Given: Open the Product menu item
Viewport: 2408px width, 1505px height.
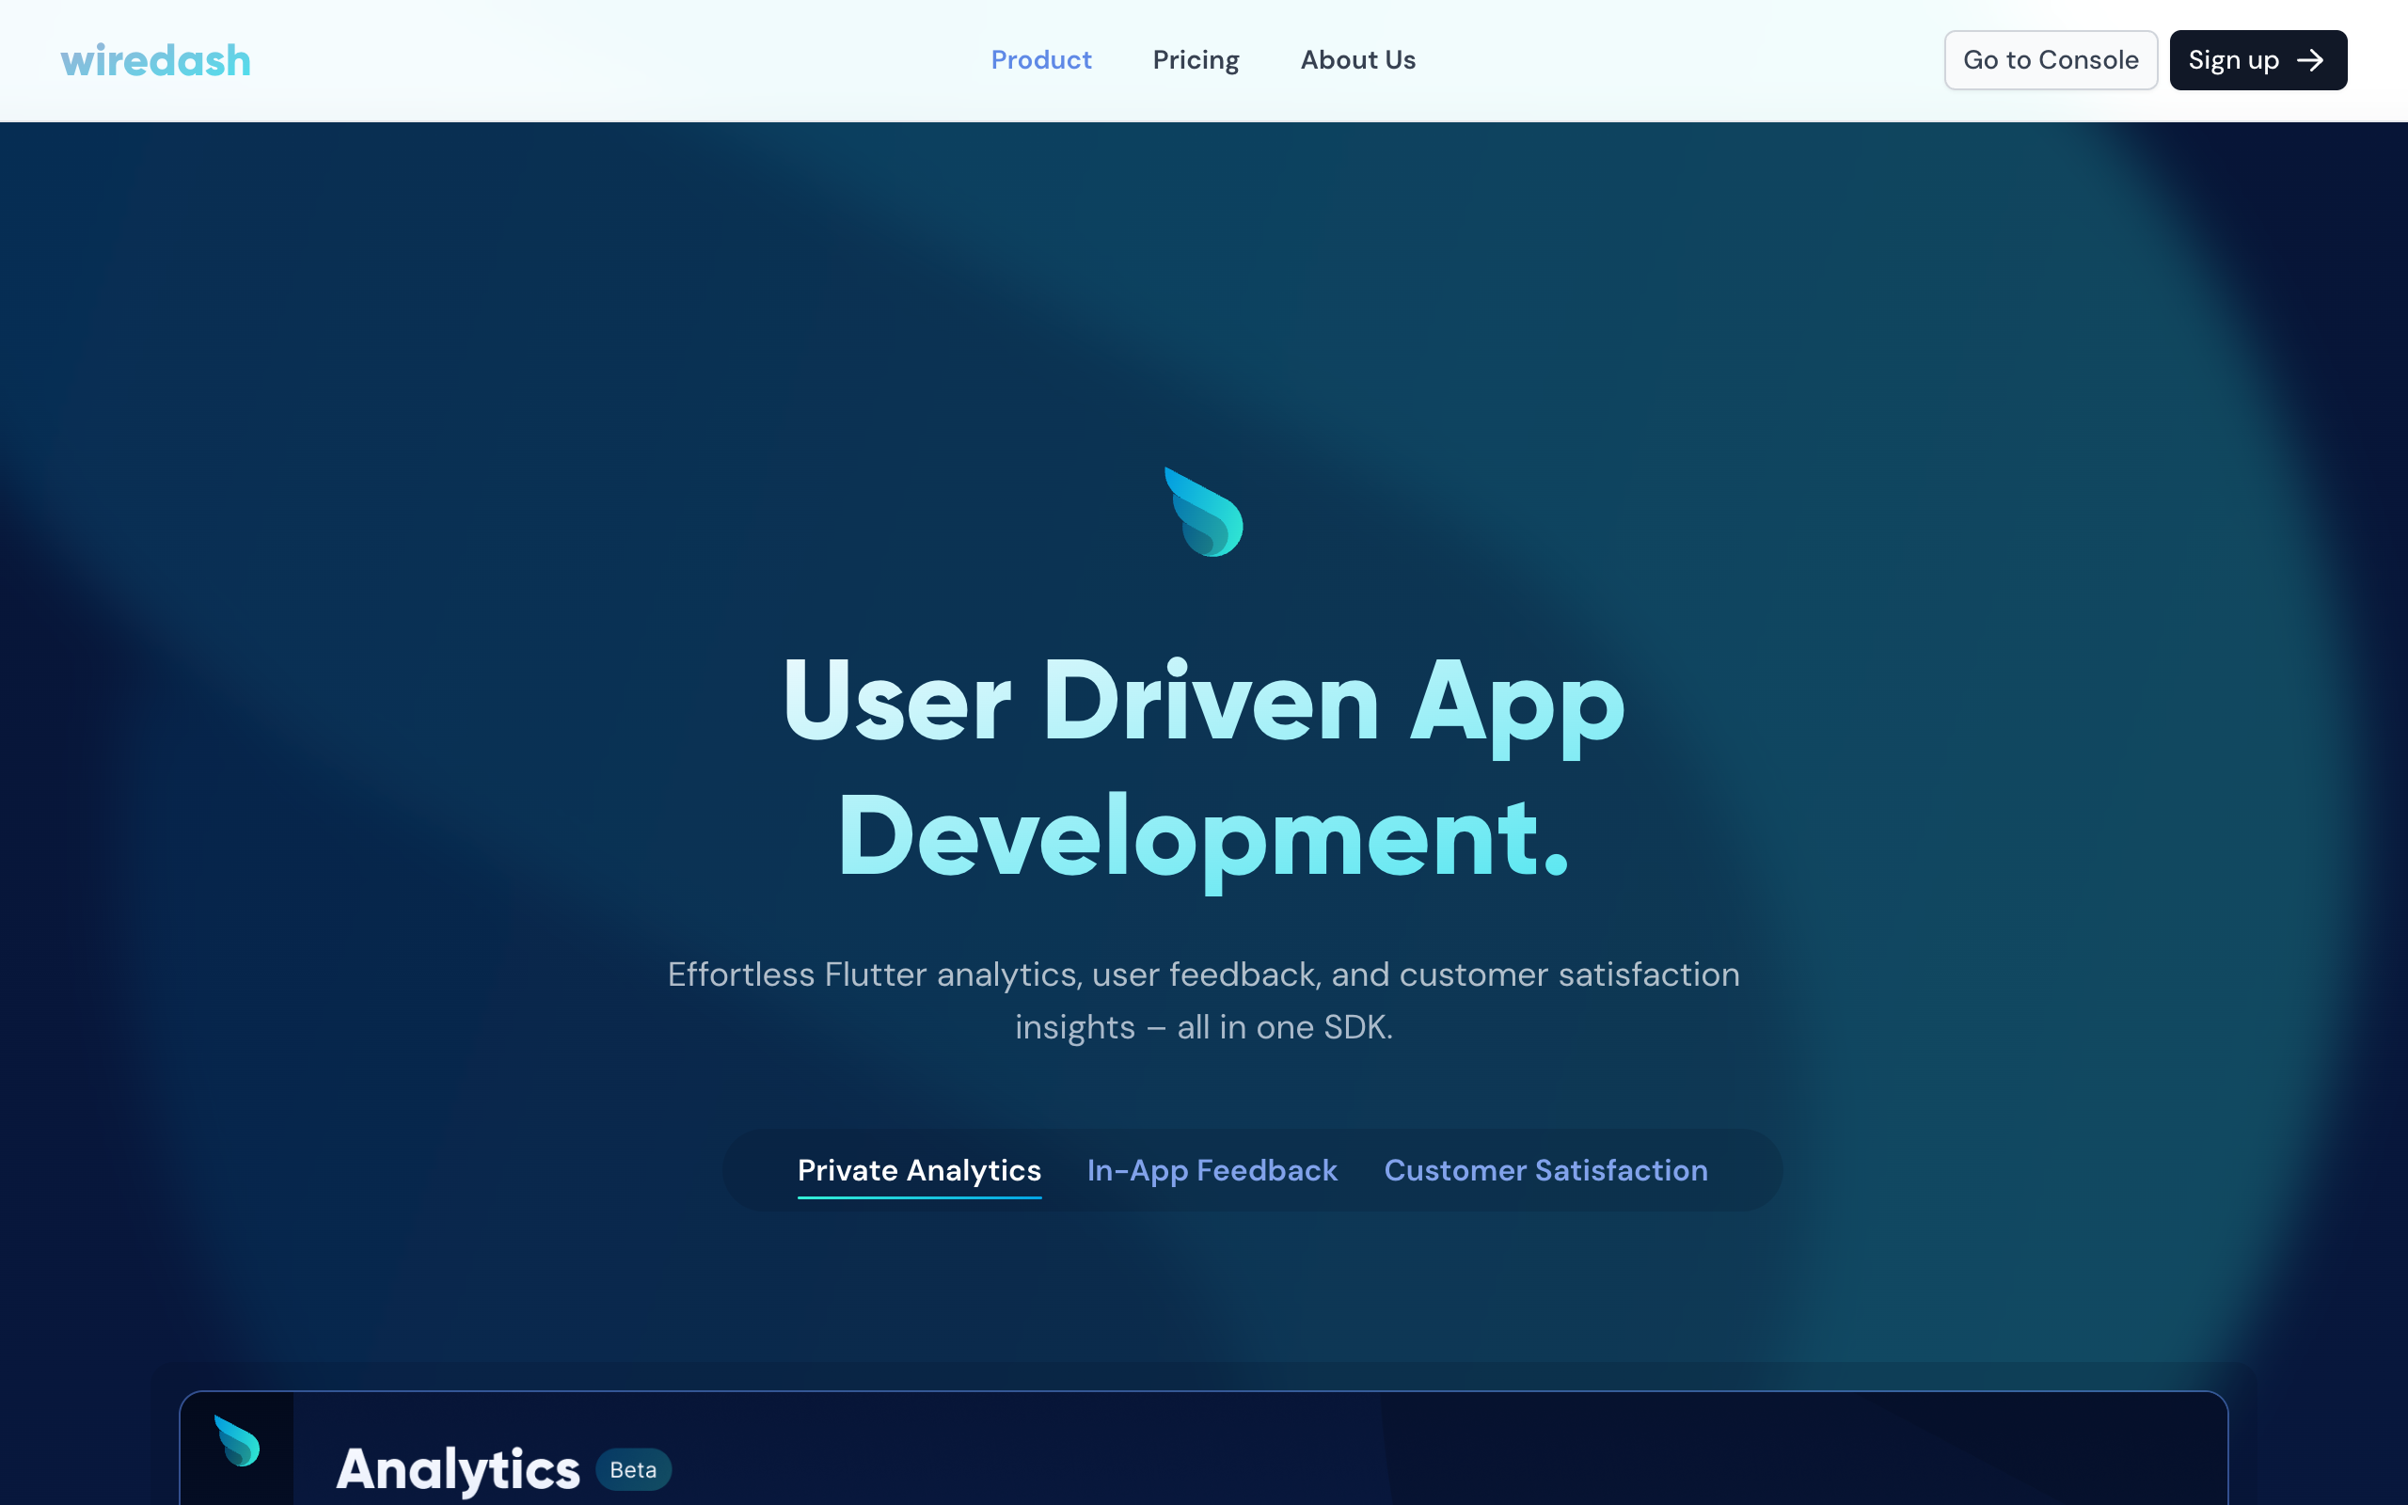Looking at the screenshot, I should click(x=1041, y=59).
